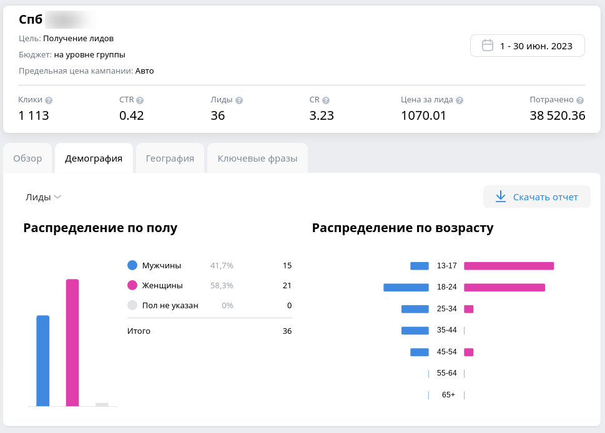
Task: Click help icon beside Лиды metric
Action: [239, 100]
